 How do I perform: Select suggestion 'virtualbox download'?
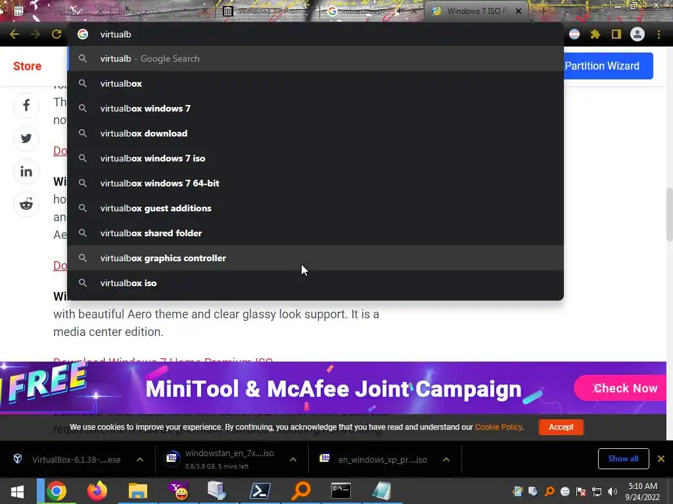(315, 133)
